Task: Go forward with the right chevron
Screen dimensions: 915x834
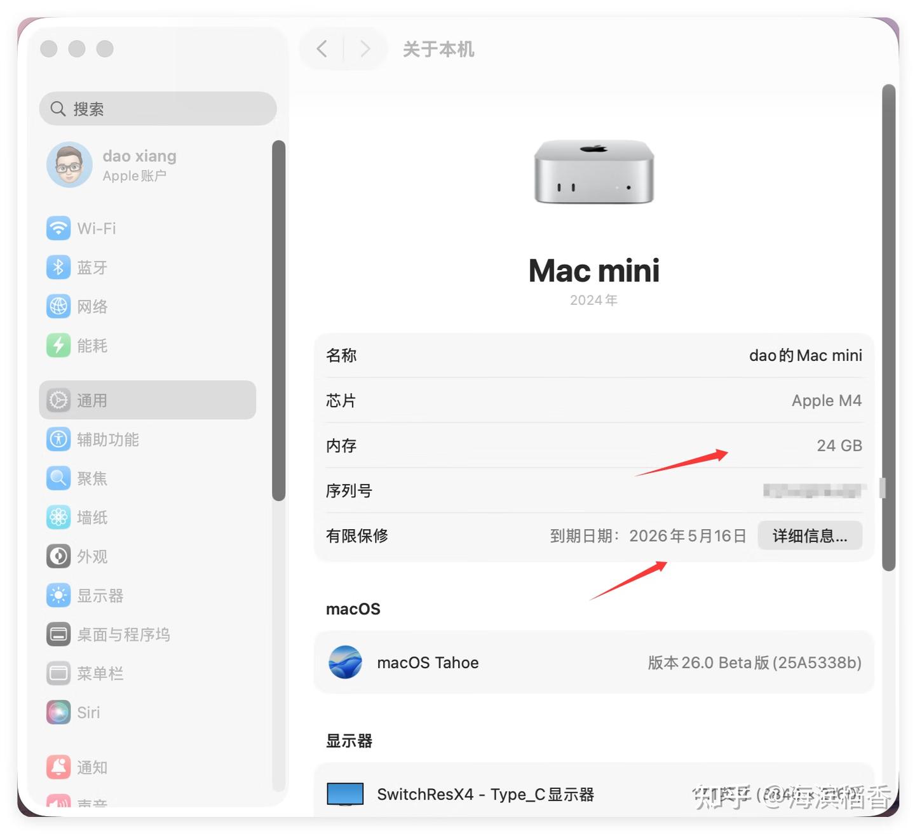Action: pyautogui.click(x=365, y=49)
